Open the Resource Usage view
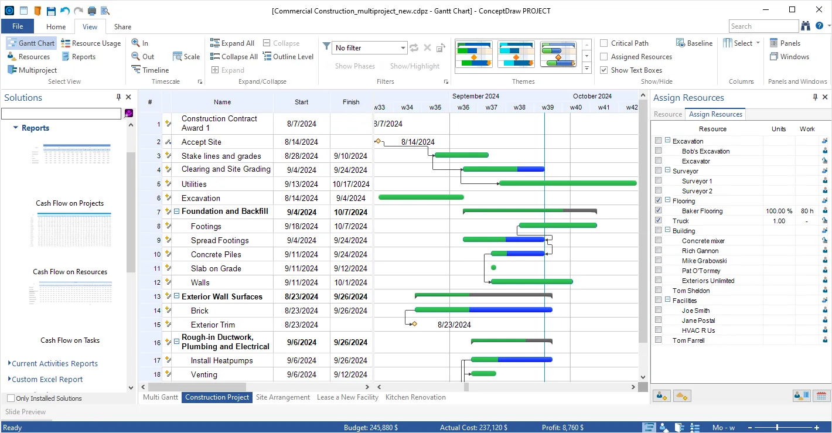 click(x=91, y=43)
